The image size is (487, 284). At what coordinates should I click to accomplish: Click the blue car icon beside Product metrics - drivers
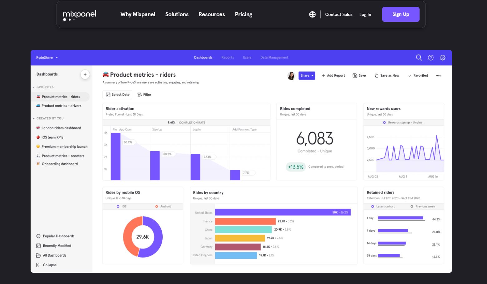click(x=38, y=106)
